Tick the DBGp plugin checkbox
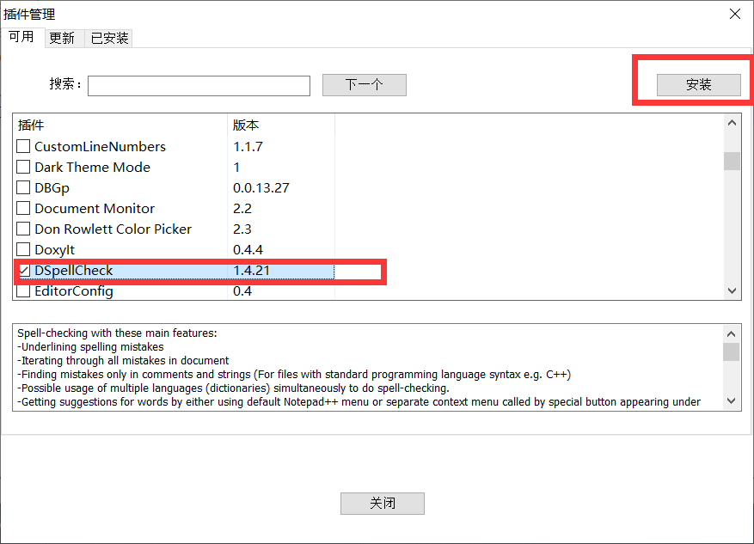 pyautogui.click(x=22, y=187)
